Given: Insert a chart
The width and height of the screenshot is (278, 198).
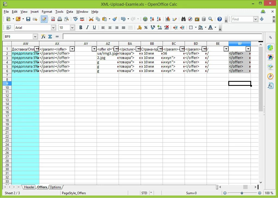Looking at the screenshot, I should tap(168, 19).
